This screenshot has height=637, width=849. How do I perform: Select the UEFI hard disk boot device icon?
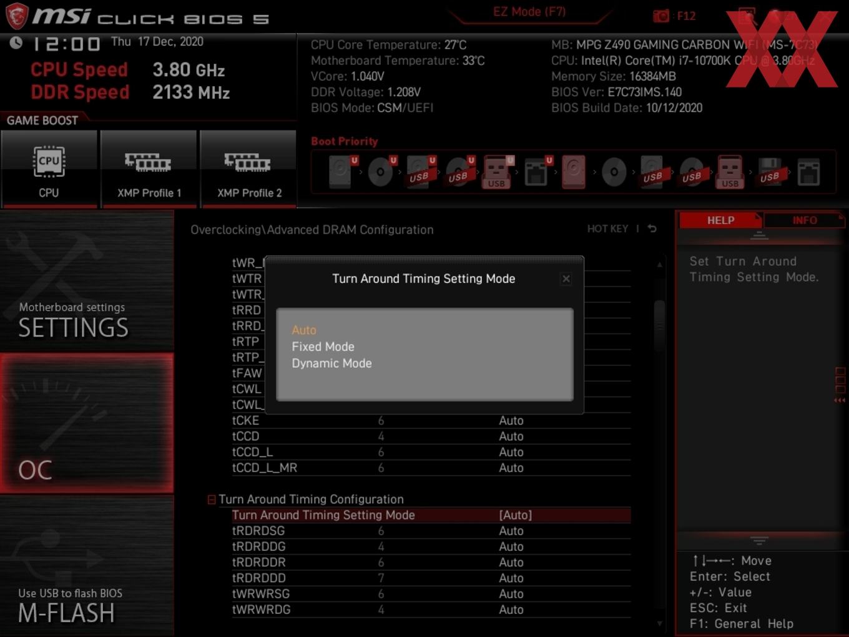[341, 172]
